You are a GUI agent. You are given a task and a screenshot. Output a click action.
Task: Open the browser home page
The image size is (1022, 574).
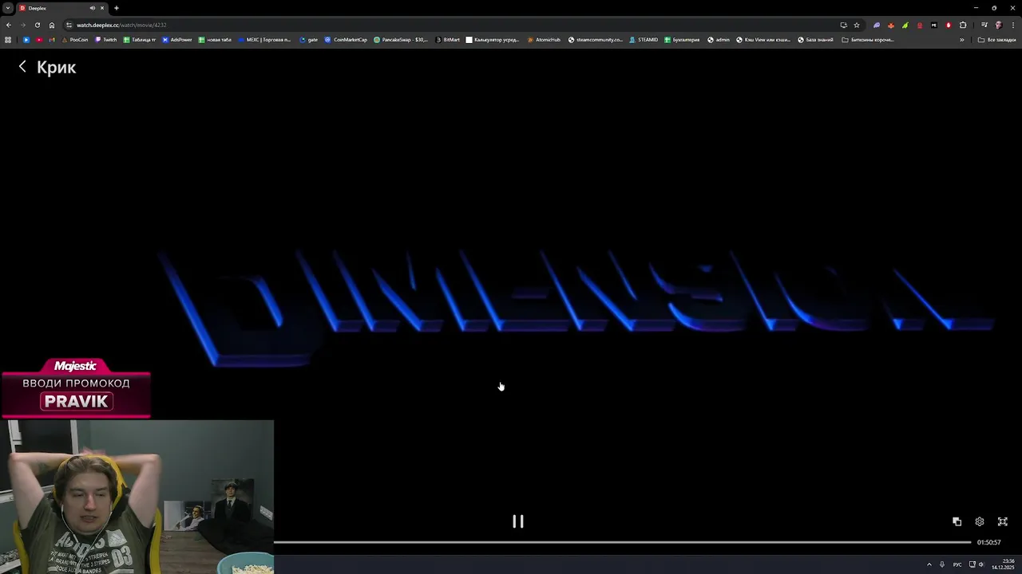coord(51,25)
